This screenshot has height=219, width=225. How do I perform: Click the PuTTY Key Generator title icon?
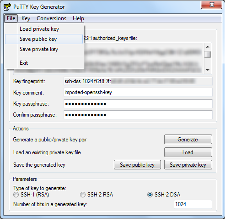7,7
